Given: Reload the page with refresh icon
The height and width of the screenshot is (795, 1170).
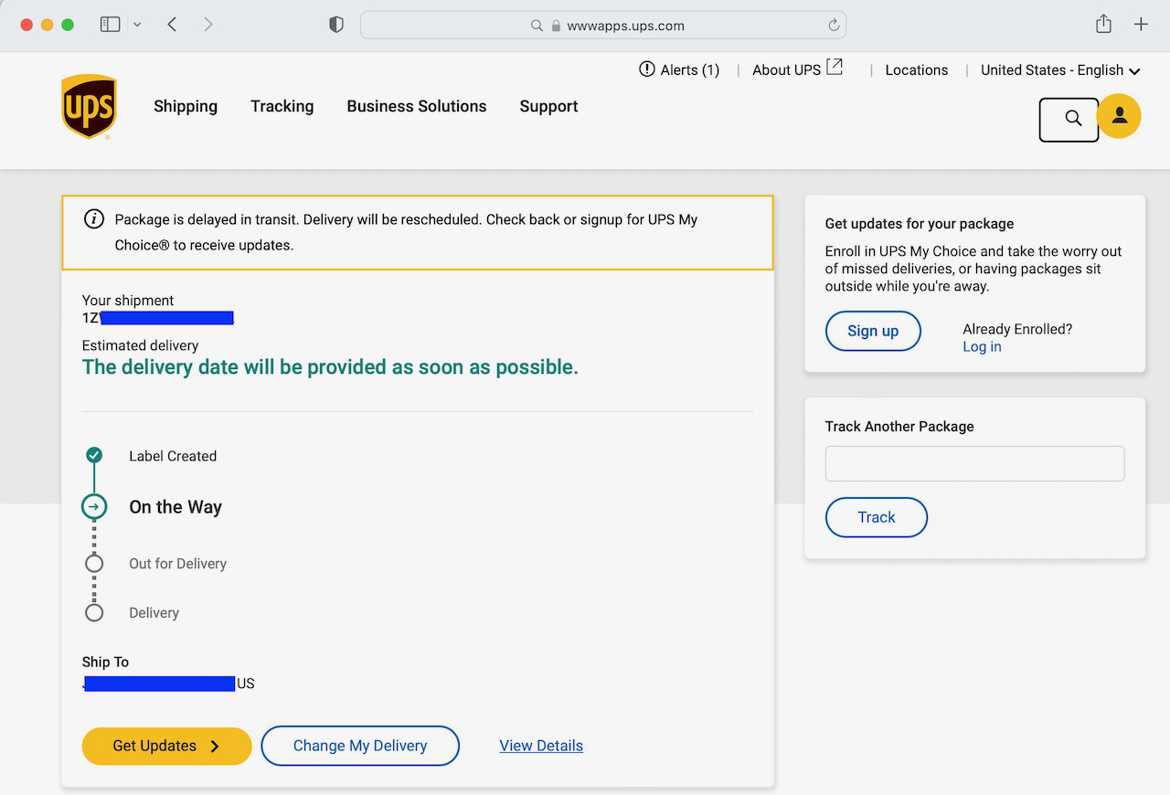Looking at the screenshot, I should point(834,26).
